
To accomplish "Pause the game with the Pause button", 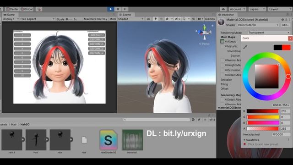I will [x=118, y=9].
